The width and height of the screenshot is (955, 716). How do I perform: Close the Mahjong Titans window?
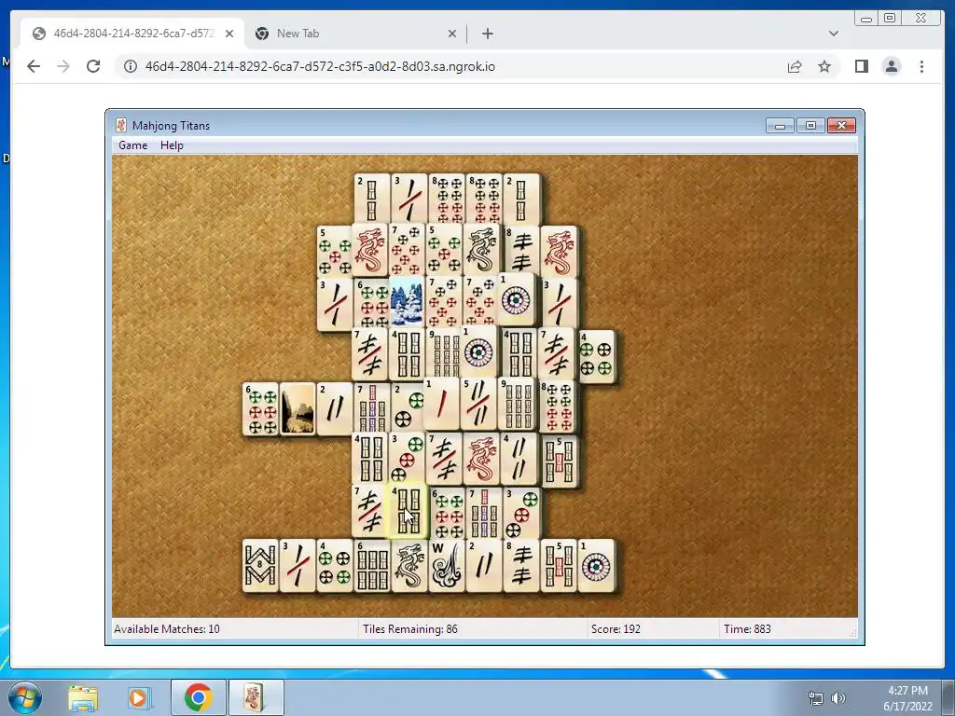[x=842, y=126]
